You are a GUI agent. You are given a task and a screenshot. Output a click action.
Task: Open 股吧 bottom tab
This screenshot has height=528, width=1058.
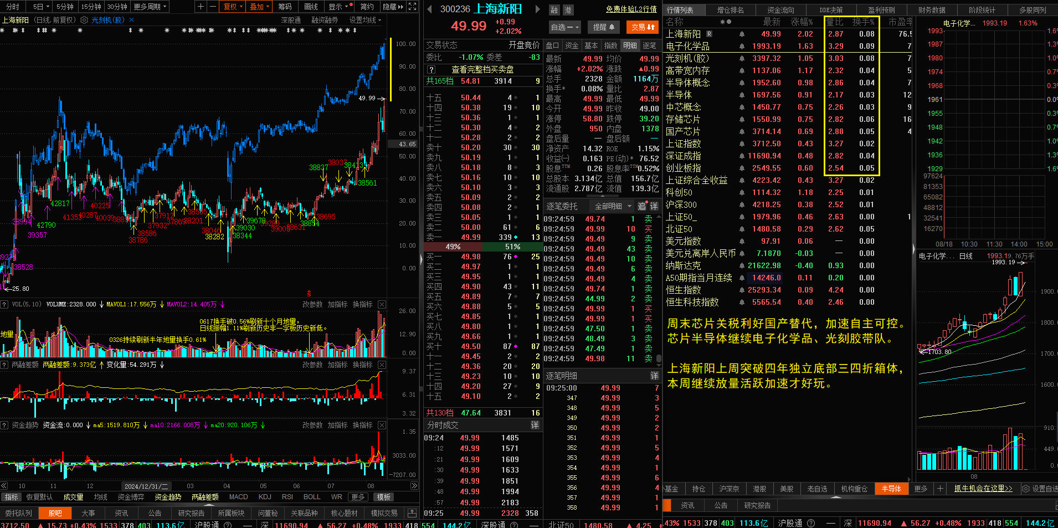tap(55, 513)
